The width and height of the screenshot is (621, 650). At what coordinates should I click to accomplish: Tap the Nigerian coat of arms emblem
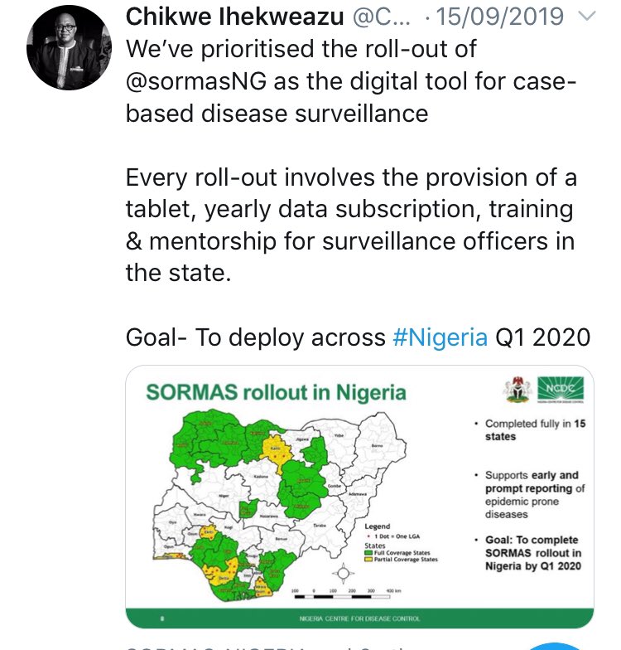pos(518,390)
